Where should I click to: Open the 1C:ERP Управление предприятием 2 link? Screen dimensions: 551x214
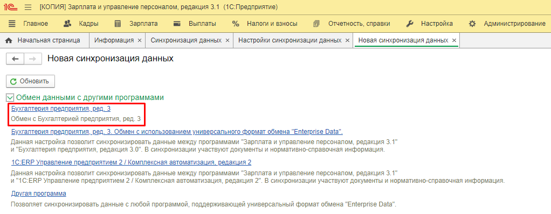131,162
